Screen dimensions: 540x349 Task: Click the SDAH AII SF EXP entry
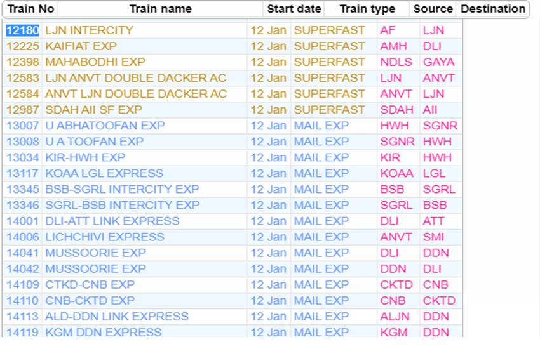pos(93,110)
